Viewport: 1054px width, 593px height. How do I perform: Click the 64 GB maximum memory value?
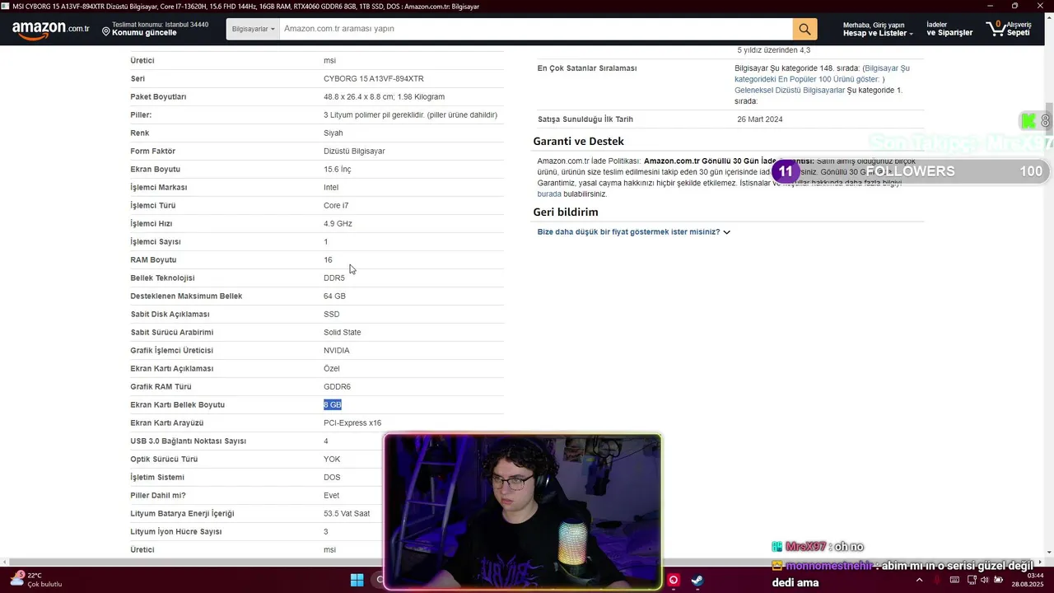pyautogui.click(x=334, y=296)
